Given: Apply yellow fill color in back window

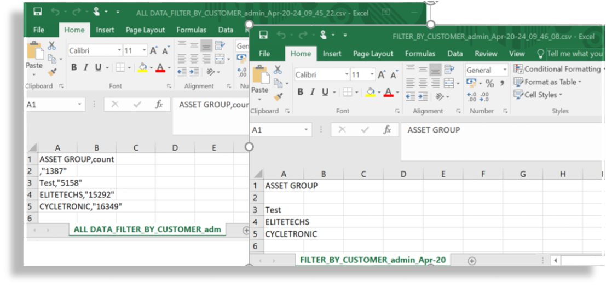Looking at the screenshot, I should click(x=143, y=68).
